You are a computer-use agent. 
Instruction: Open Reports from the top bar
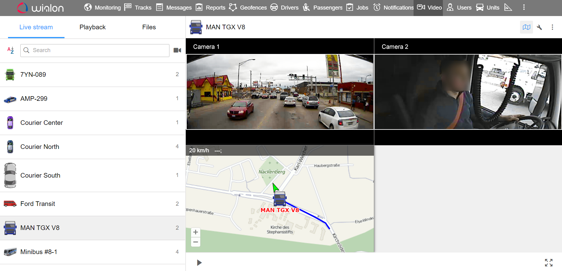pos(210,7)
